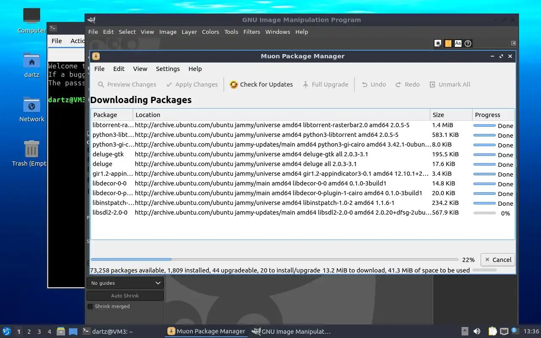The image size is (541, 338).
Task: Open Muon's Settings menu
Action: pyautogui.click(x=168, y=69)
